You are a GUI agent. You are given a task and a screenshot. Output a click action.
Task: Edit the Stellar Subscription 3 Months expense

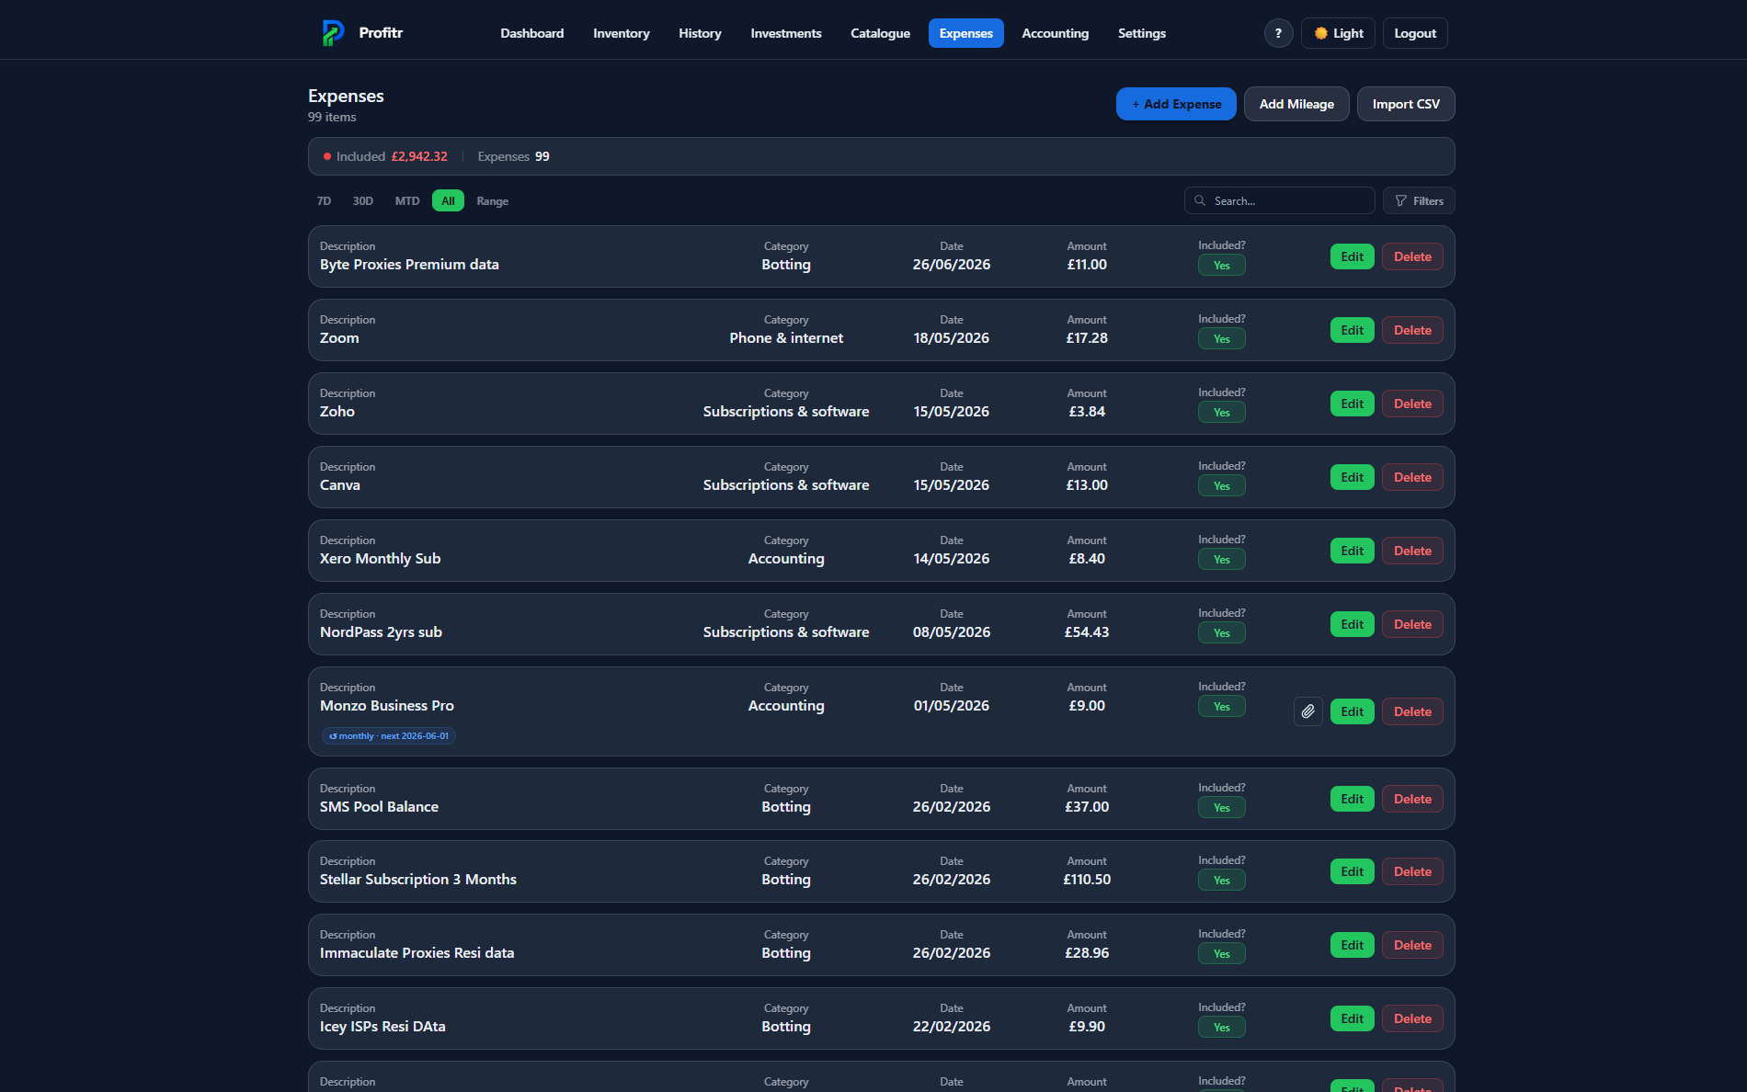coord(1352,871)
